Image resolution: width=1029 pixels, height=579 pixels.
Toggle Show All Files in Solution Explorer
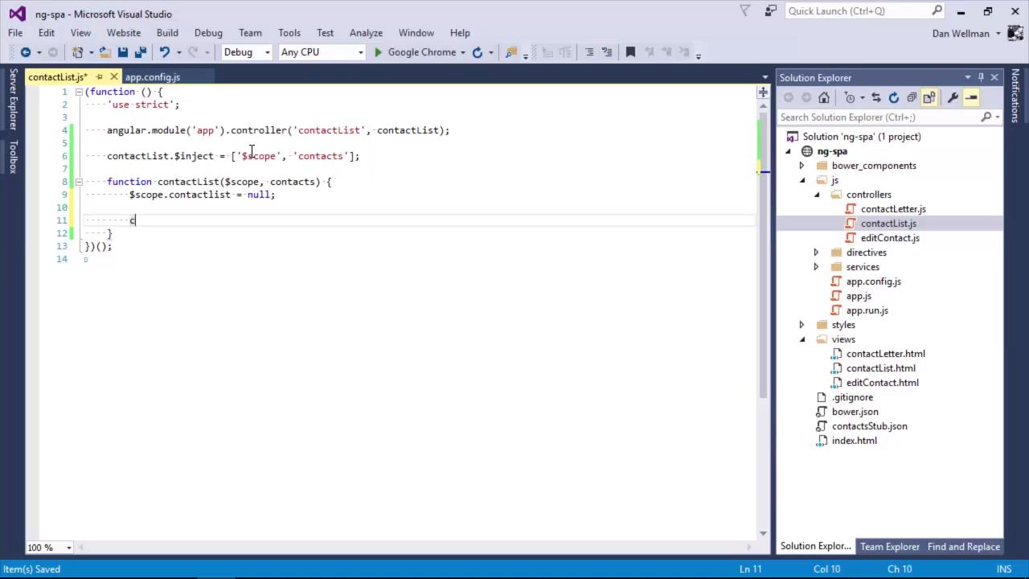click(x=929, y=97)
